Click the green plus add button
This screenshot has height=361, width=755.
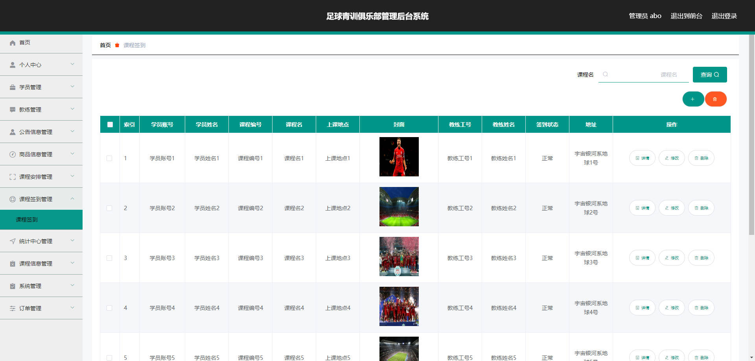coord(693,99)
